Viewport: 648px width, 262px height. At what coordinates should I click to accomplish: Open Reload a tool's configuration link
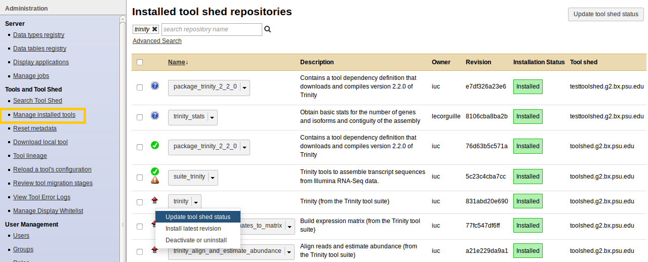(52, 169)
